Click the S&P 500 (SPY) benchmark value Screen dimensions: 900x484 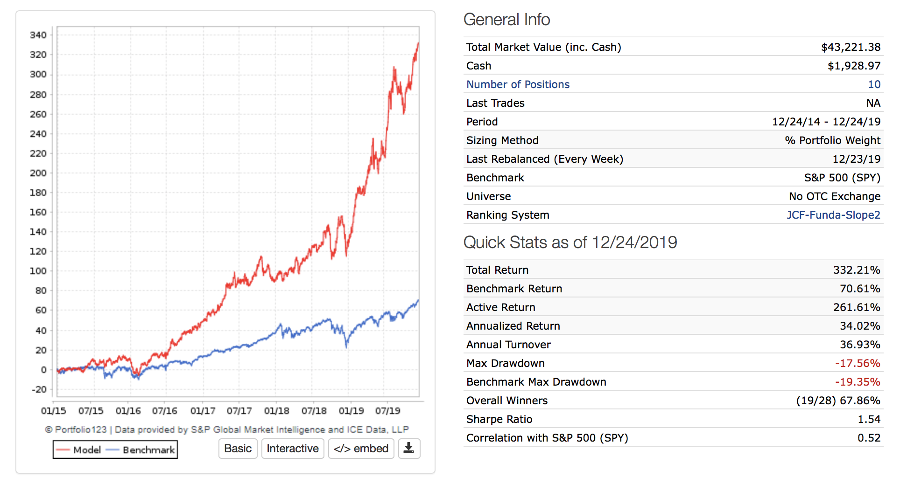(x=842, y=178)
